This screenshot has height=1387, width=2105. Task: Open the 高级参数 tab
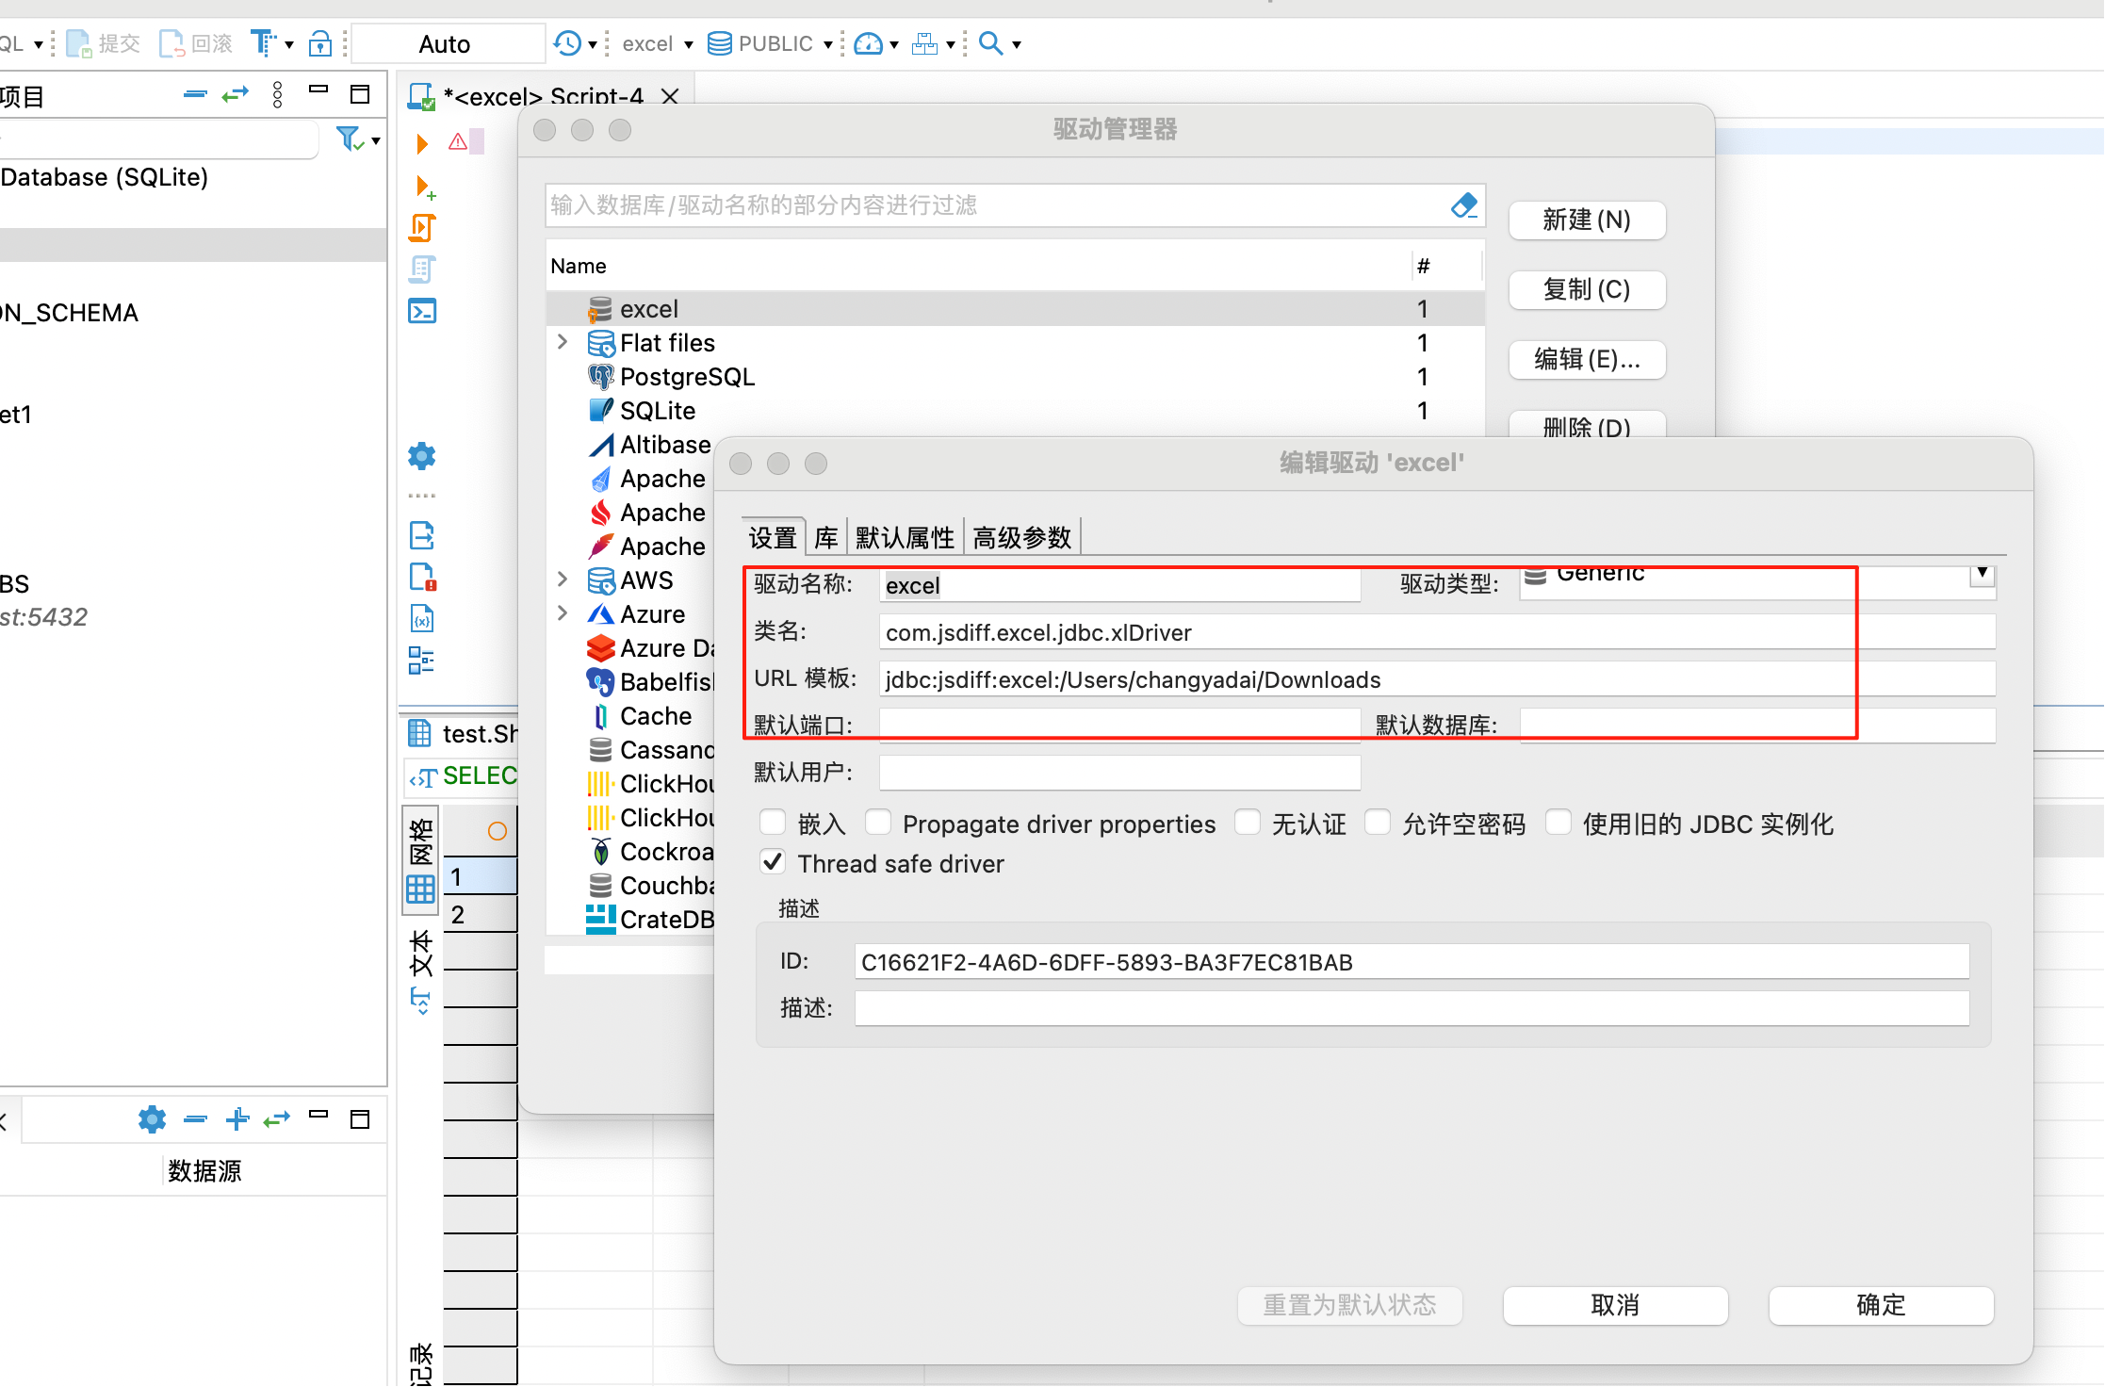click(1021, 538)
